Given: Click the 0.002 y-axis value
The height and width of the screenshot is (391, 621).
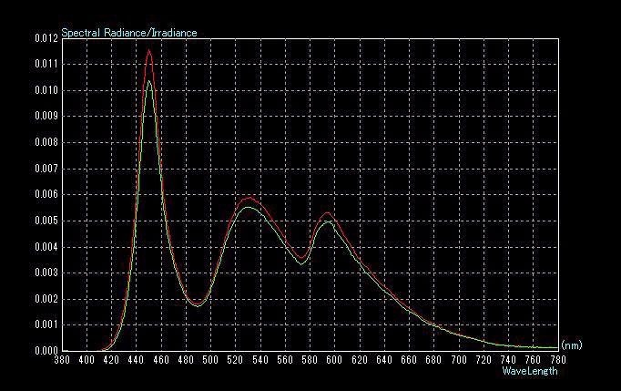Looking at the screenshot, I should [x=46, y=299].
